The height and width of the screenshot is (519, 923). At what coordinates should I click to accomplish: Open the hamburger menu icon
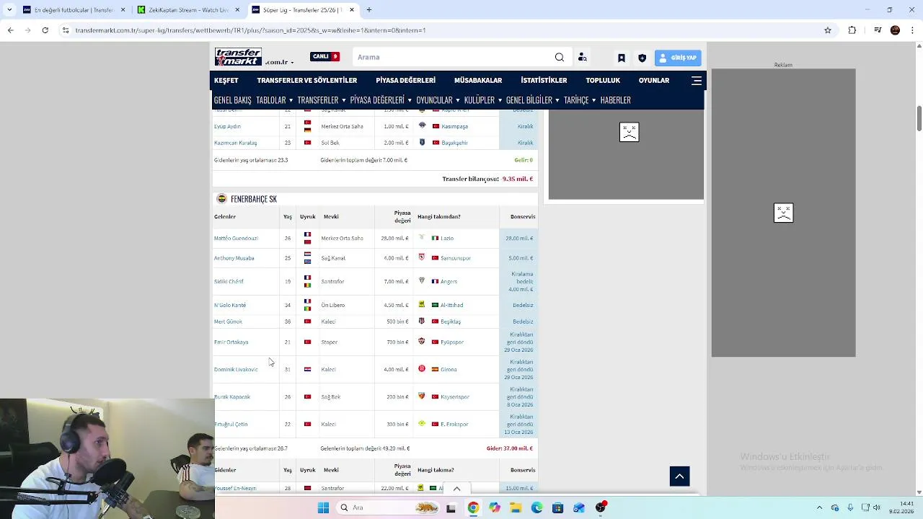click(697, 81)
